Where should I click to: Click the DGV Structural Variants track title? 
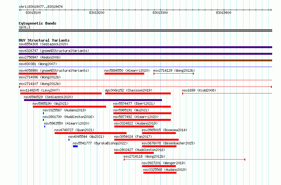44,40
